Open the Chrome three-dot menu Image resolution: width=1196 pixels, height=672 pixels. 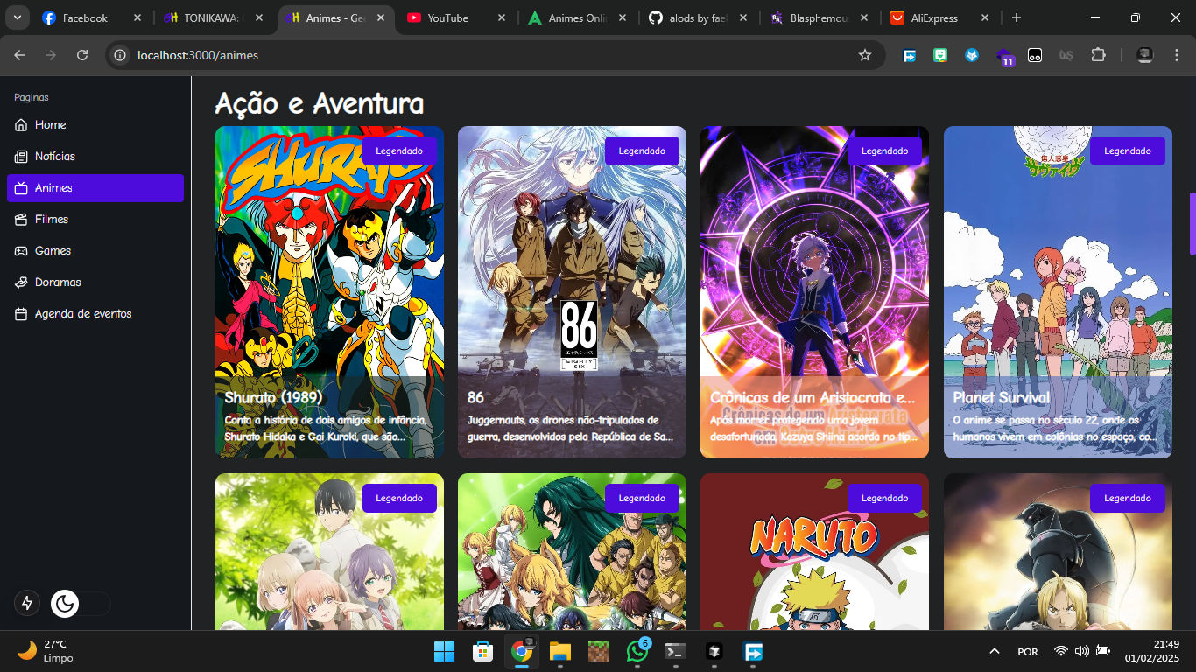click(x=1177, y=55)
